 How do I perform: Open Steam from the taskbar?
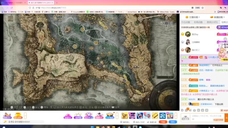[119, 127]
